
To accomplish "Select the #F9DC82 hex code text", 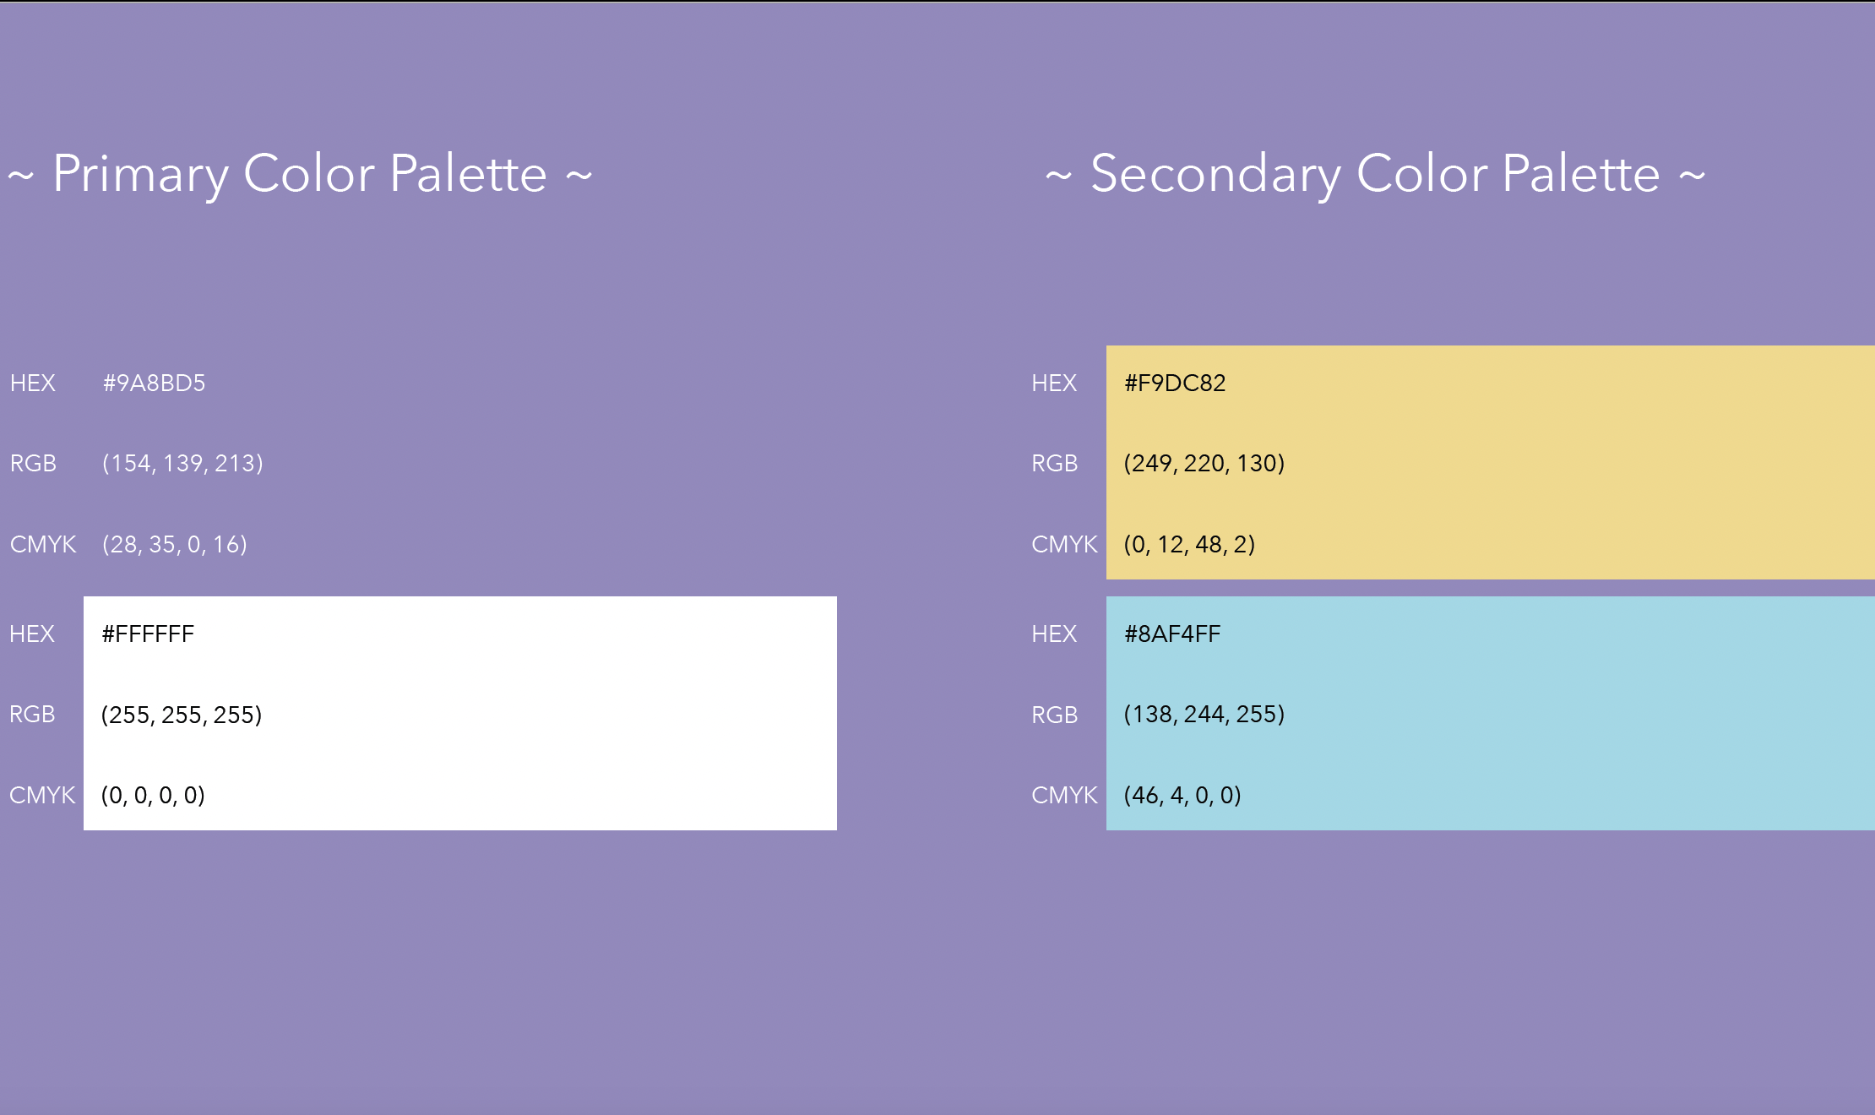I will point(1175,383).
